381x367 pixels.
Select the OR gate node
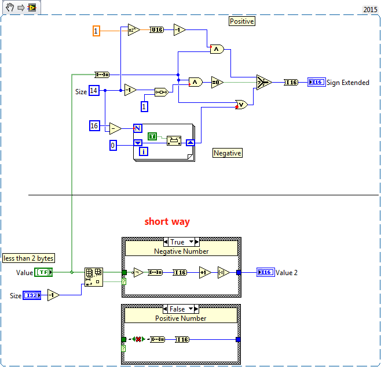coord(241,105)
